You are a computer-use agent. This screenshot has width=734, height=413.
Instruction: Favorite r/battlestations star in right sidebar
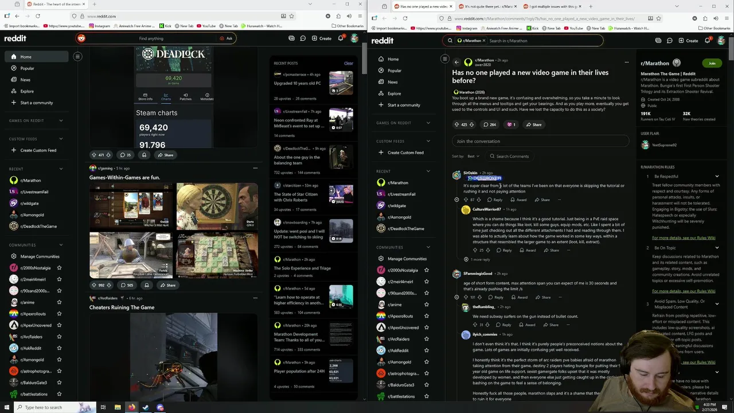click(x=426, y=396)
